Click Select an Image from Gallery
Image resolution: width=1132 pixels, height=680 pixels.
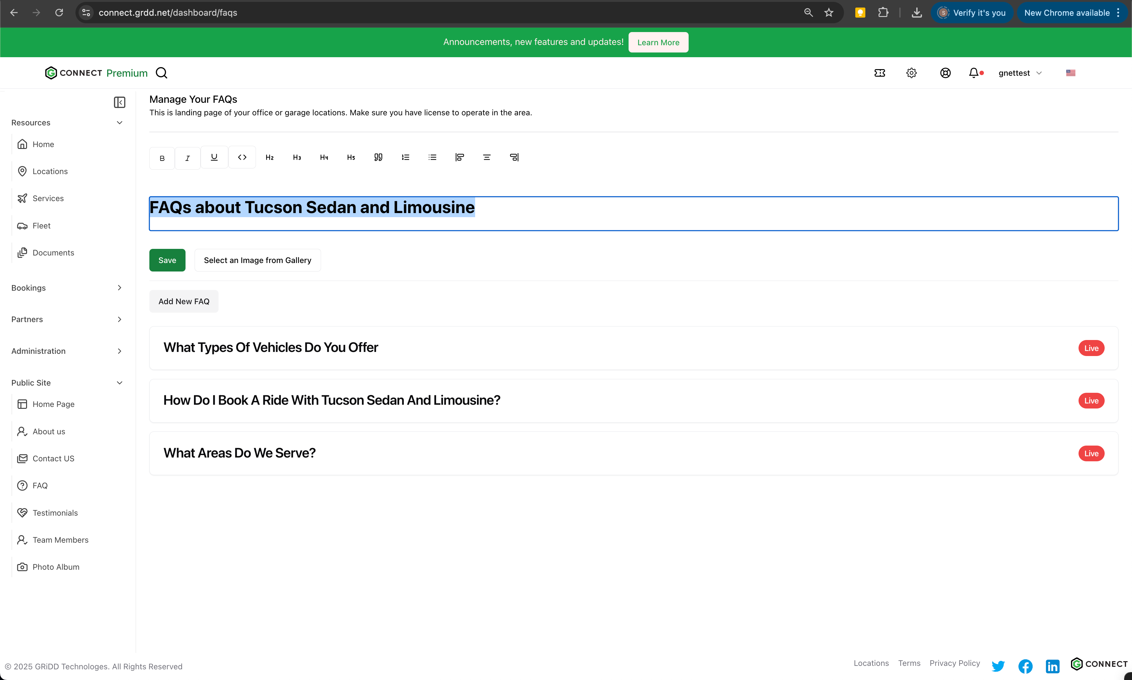[257, 260]
